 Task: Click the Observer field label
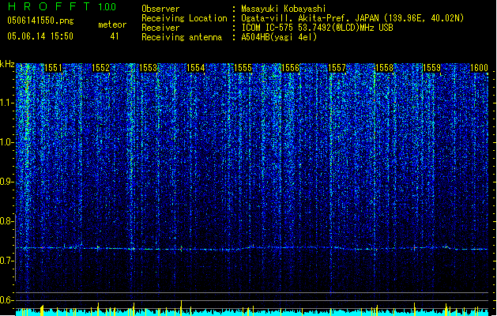coord(160,9)
